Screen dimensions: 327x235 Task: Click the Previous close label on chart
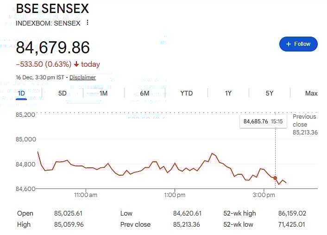point(304,121)
